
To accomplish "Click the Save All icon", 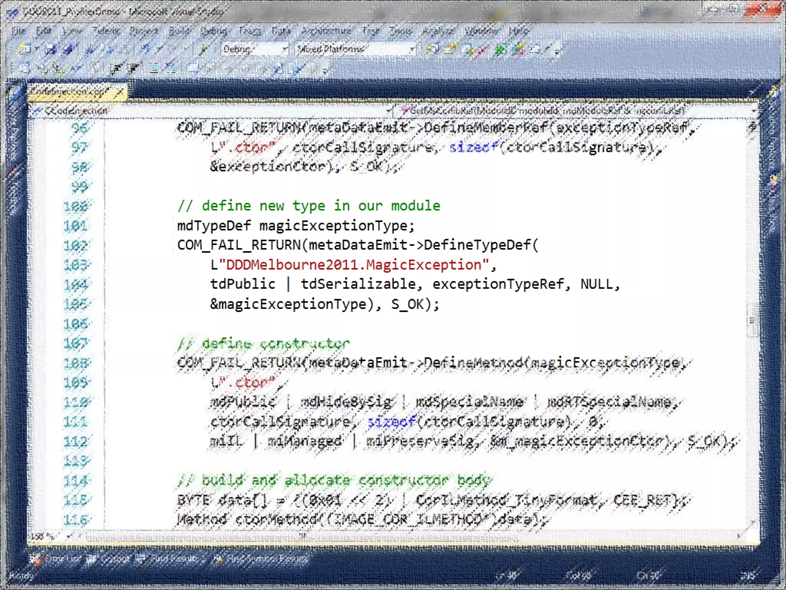I will [69, 49].
